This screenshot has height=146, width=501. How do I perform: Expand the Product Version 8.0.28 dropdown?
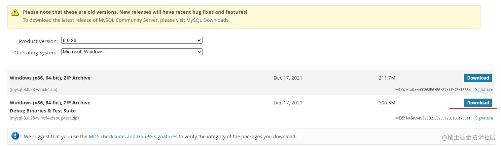point(132,41)
